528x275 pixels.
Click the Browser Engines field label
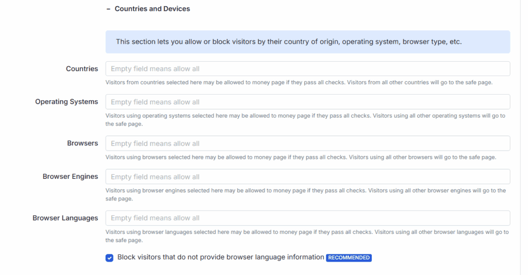[x=70, y=177]
